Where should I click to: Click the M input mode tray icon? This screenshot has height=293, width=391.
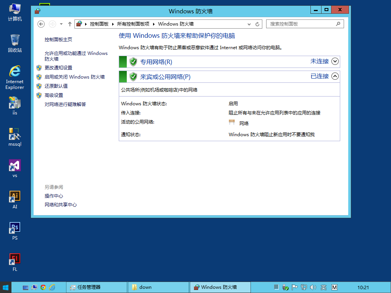(334, 287)
